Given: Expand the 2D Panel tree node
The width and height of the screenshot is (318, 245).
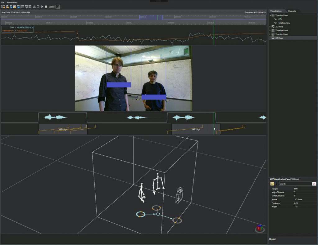Looking at the screenshot, I should coord(270,27).
